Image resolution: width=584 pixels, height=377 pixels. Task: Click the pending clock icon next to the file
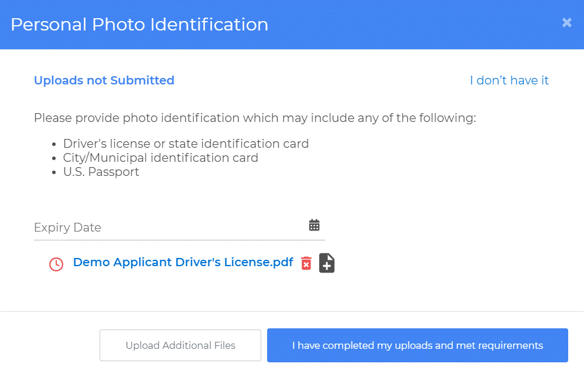[x=56, y=264]
